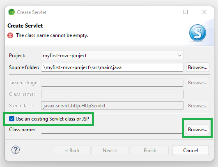Focus the bottom Class name input field

[112, 130]
